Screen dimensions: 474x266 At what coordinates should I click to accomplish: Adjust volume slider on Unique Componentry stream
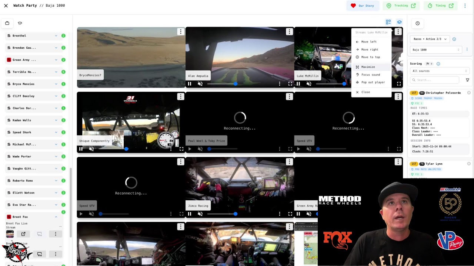tap(113, 149)
